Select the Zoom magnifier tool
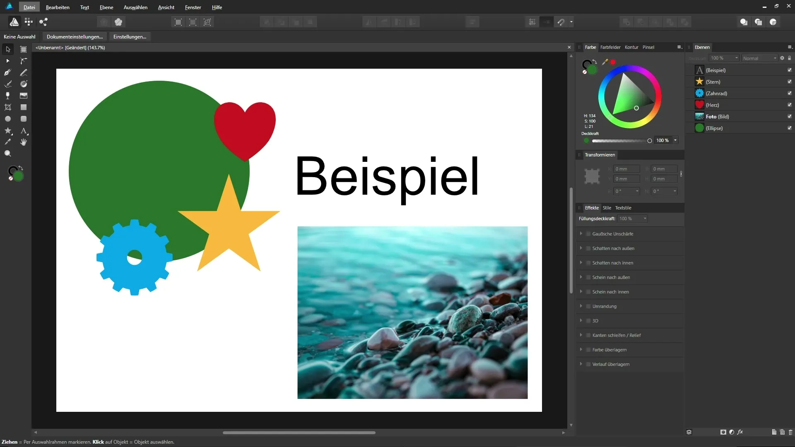This screenshot has width=795, height=447. click(7, 154)
